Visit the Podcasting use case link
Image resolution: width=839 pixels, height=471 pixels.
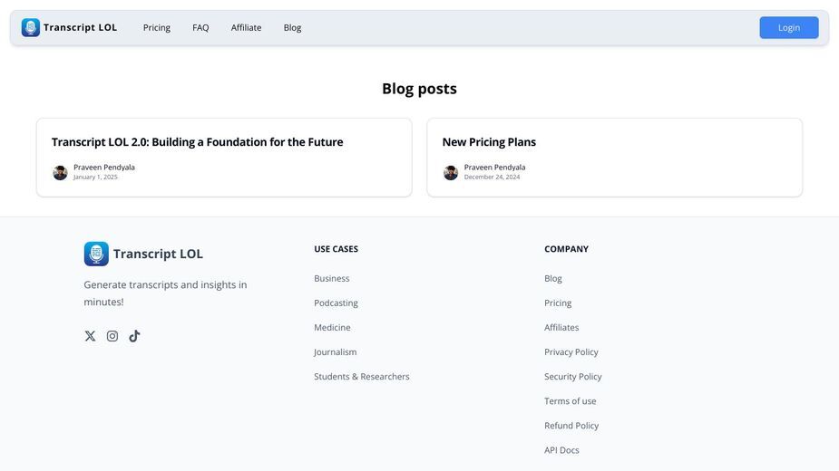click(336, 303)
